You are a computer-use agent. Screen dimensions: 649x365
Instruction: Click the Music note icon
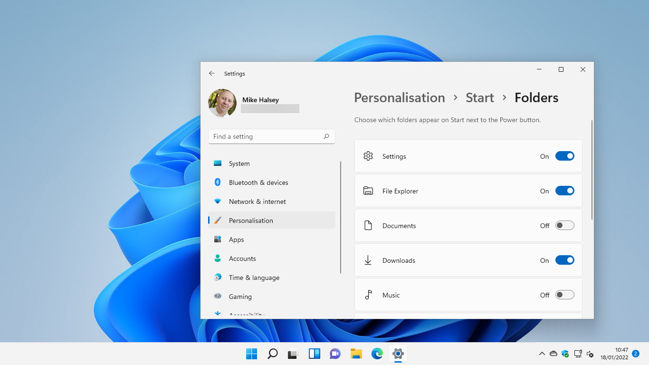(x=368, y=295)
